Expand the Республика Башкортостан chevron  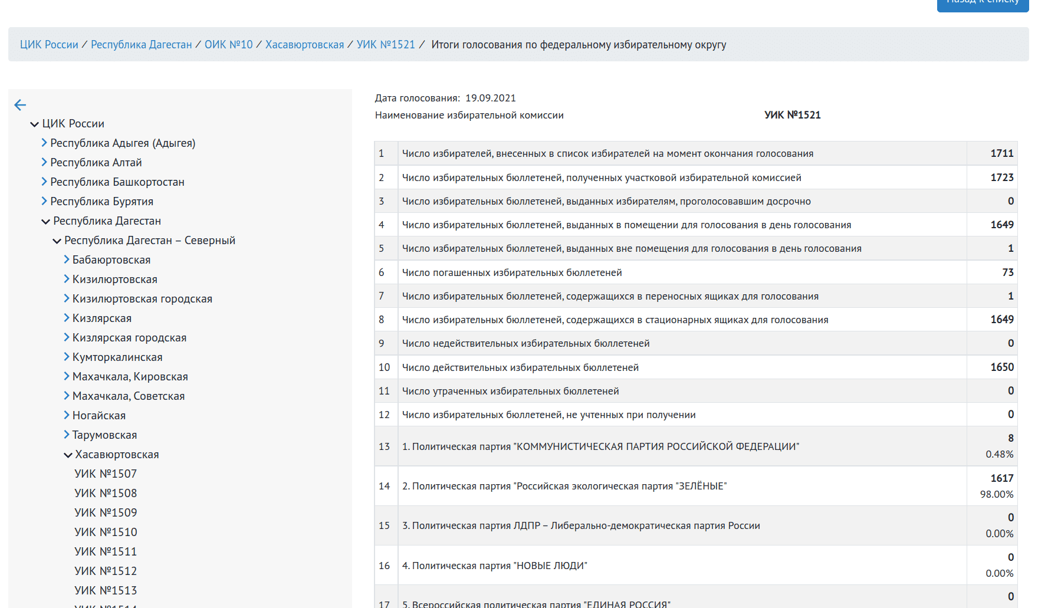pos(44,182)
